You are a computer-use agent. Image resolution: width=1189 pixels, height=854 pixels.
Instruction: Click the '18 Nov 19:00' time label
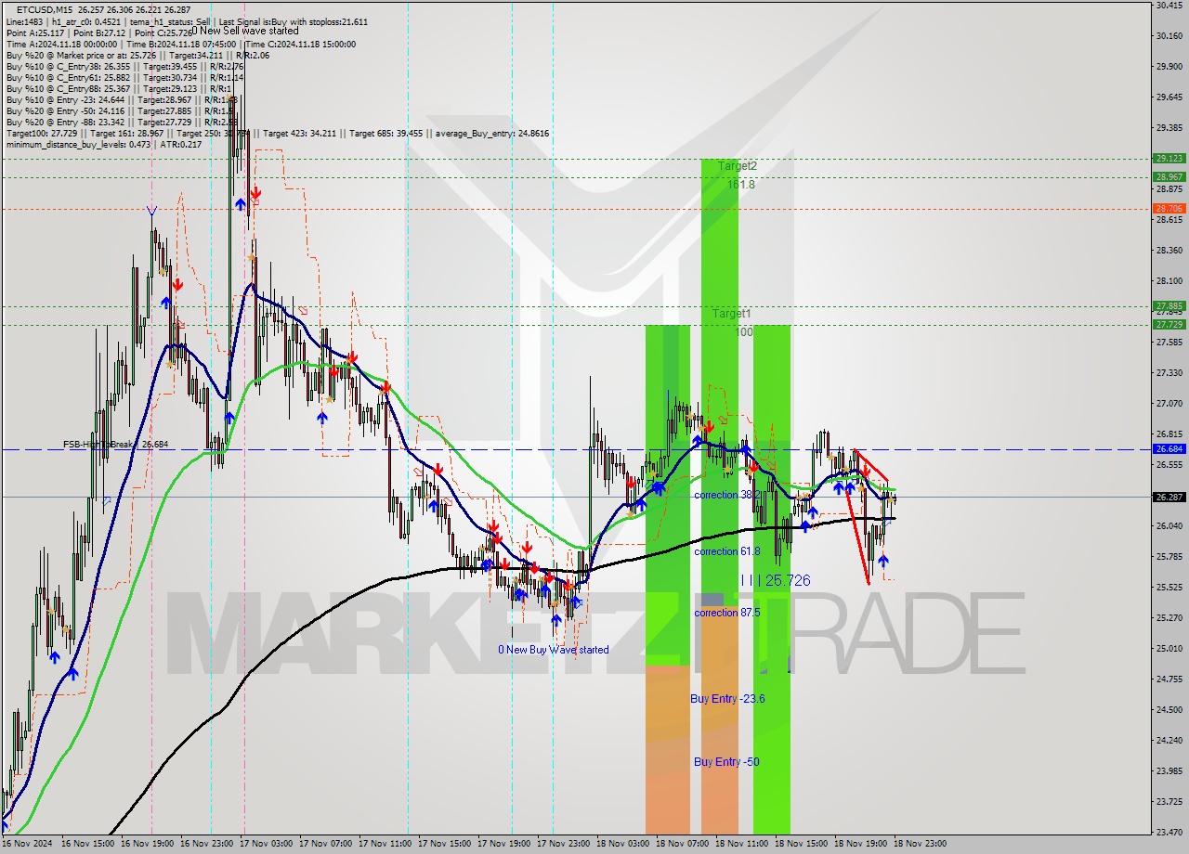pos(860,844)
